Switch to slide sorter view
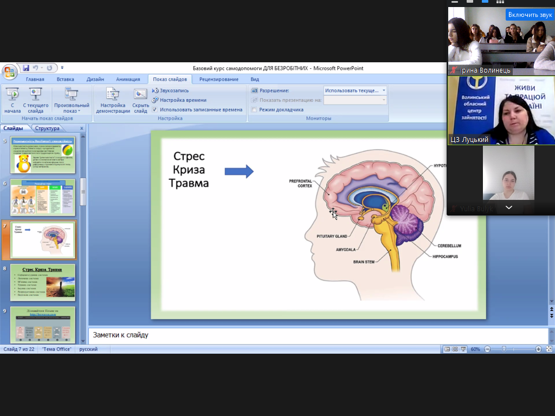The width and height of the screenshot is (555, 416). [455, 349]
